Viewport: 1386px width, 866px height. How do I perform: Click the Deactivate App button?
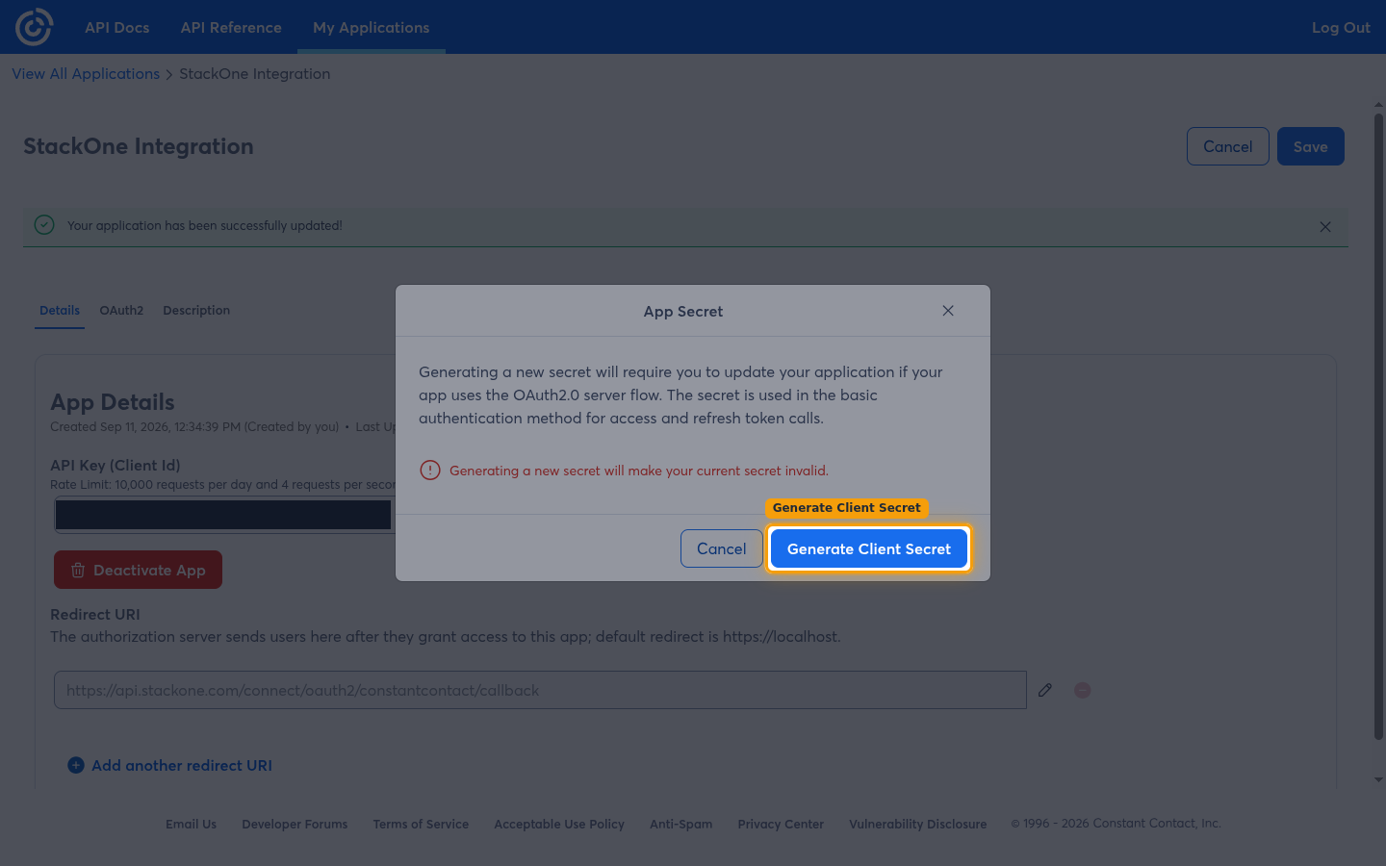tap(138, 570)
